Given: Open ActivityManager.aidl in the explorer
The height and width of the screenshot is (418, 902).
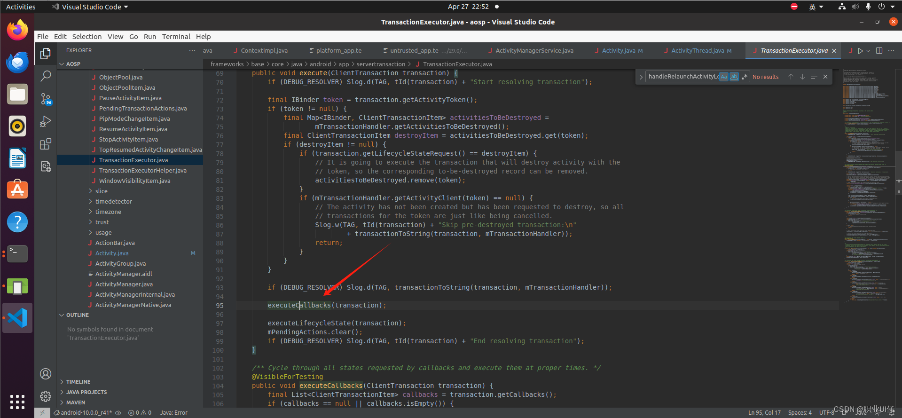Looking at the screenshot, I should point(124,274).
